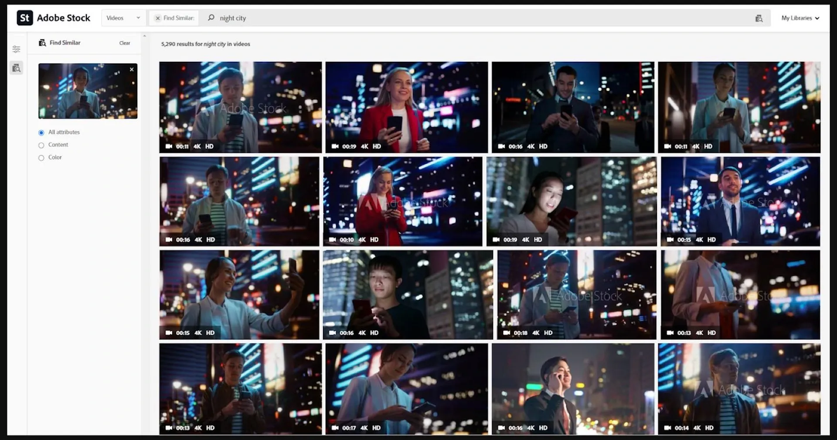Click the 4K quality badge on a video thumbnail

tap(197, 146)
